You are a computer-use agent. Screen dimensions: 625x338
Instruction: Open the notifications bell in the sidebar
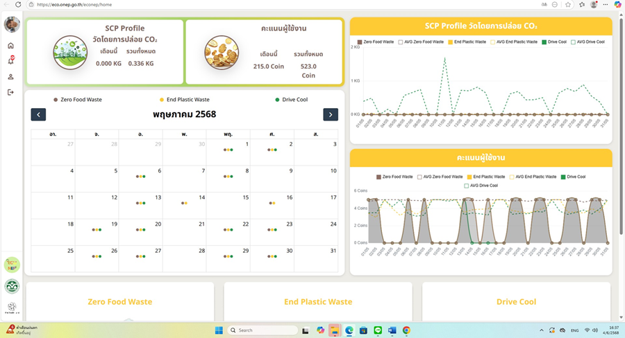coord(10,61)
